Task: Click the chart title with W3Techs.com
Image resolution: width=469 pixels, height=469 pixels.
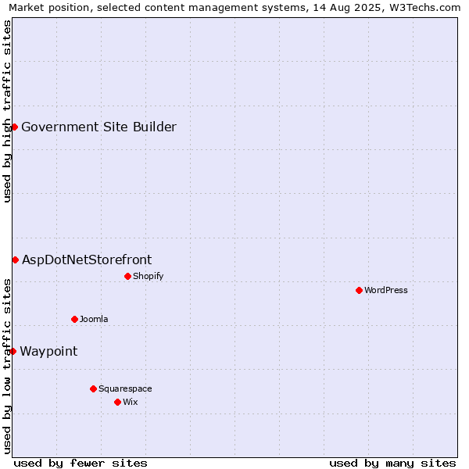Action: pos(234,8)
